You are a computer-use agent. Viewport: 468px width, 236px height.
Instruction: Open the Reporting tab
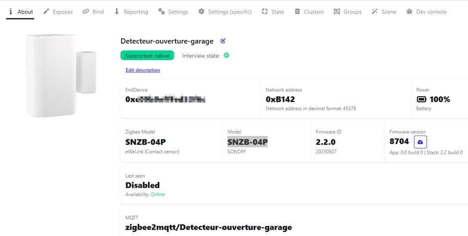tap(131, 11)
